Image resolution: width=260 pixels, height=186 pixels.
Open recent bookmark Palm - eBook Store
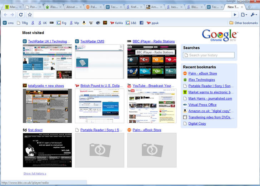(x=202, y=73)
